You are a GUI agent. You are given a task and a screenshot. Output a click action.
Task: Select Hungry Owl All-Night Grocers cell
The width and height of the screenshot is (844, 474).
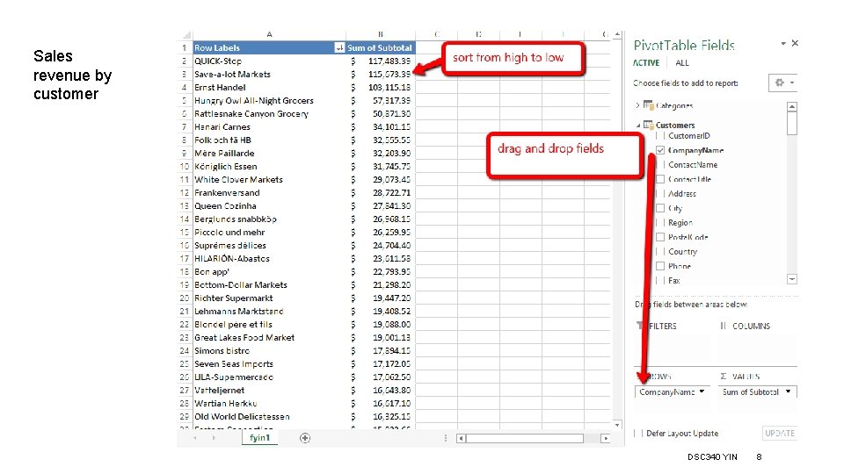(269, 100)
